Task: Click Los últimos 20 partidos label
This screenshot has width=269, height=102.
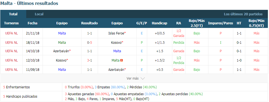Action: click(243, 14)
